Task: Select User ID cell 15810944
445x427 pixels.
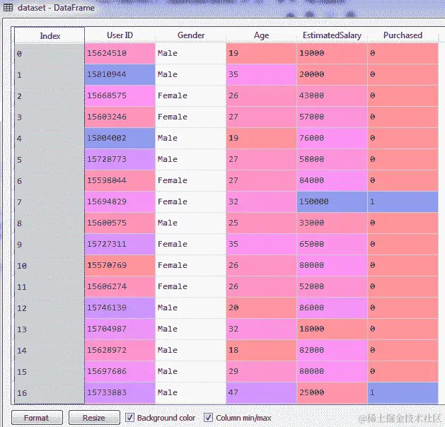Action: click(120, 74)
